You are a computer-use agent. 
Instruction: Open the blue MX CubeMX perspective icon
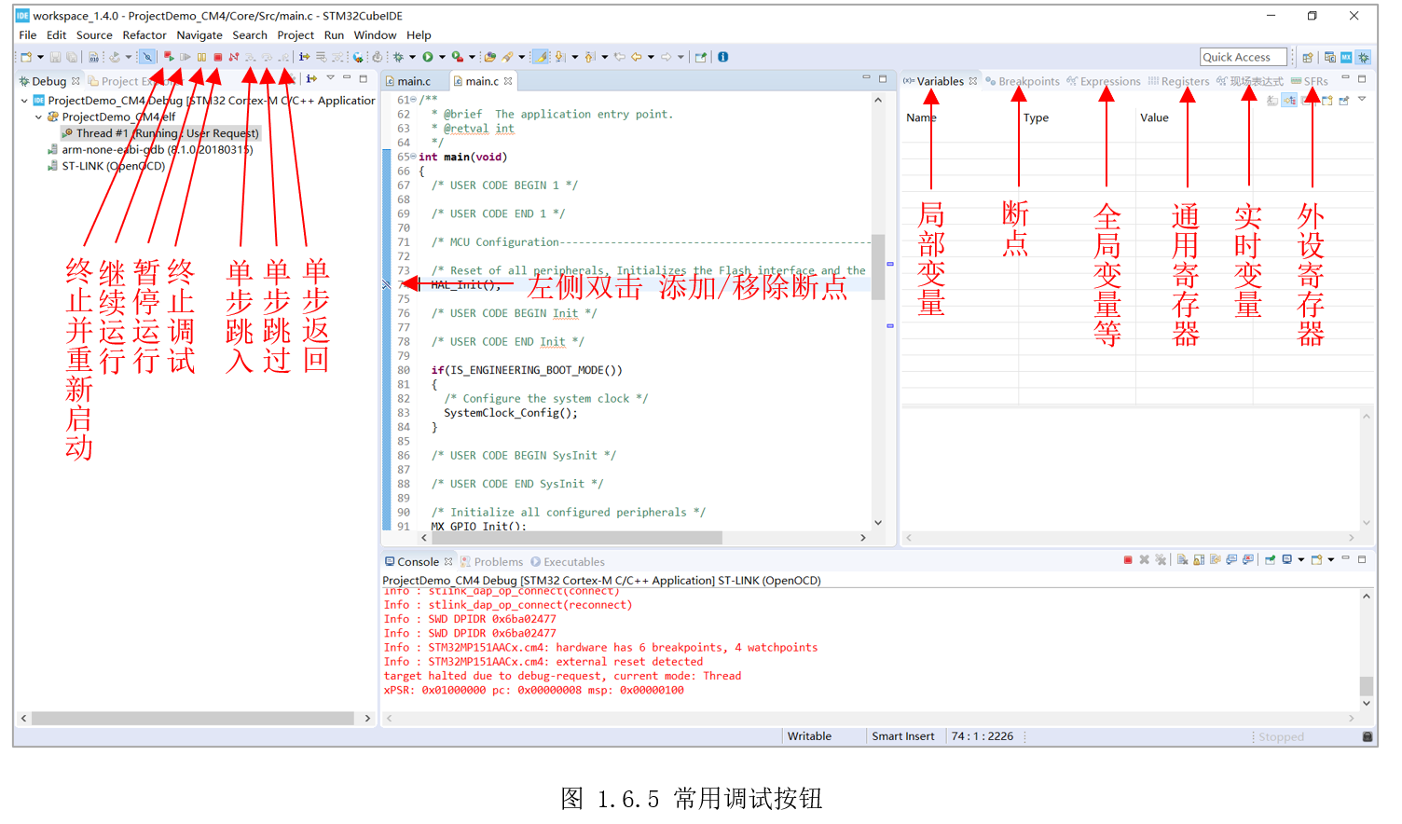click(x=1346, y=58)
